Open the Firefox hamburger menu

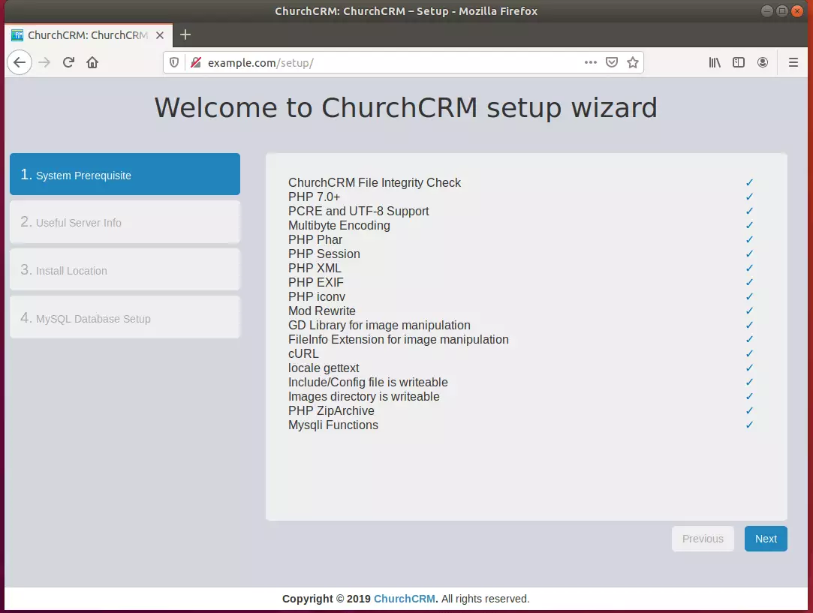coord(793,63)
